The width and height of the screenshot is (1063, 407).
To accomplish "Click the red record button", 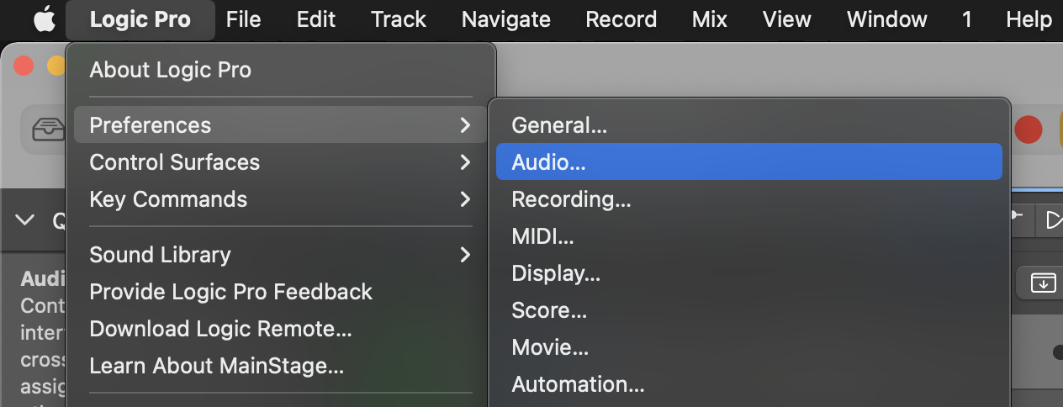I will pyautogui.click(x=1028, y=129).
